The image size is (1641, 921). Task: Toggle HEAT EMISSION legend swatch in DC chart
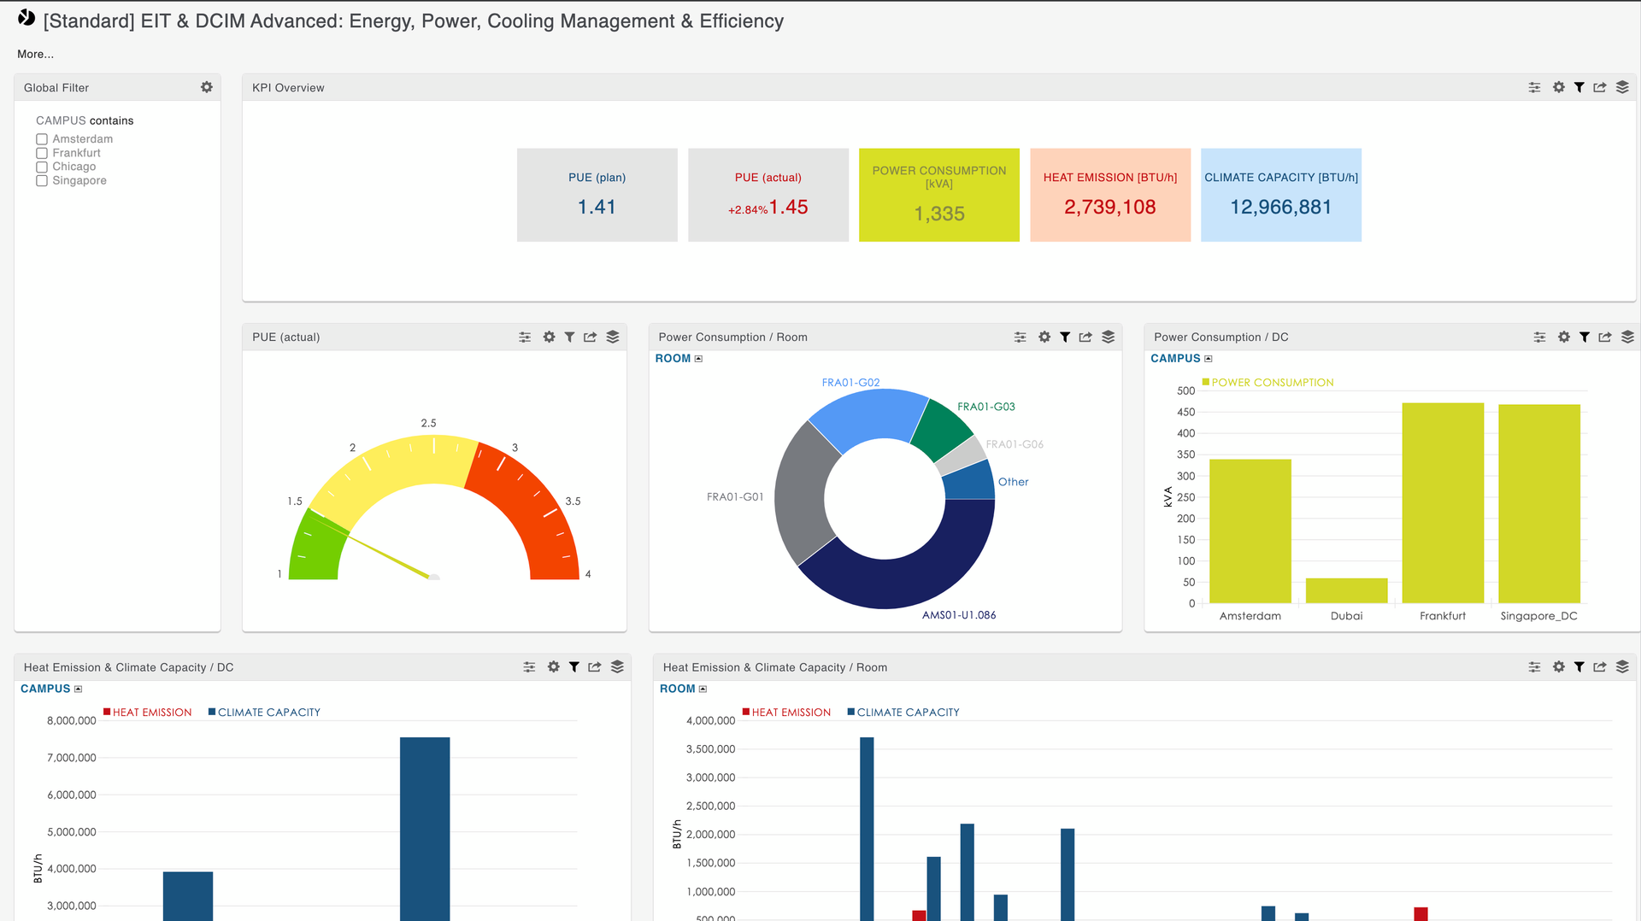(107, 712)
